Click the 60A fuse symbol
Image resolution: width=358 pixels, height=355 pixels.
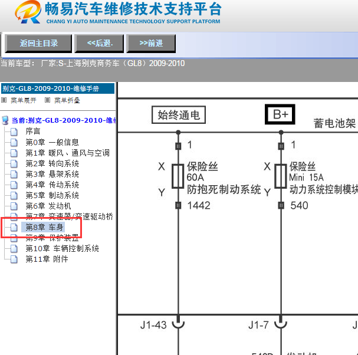click(x=178, y=176)
